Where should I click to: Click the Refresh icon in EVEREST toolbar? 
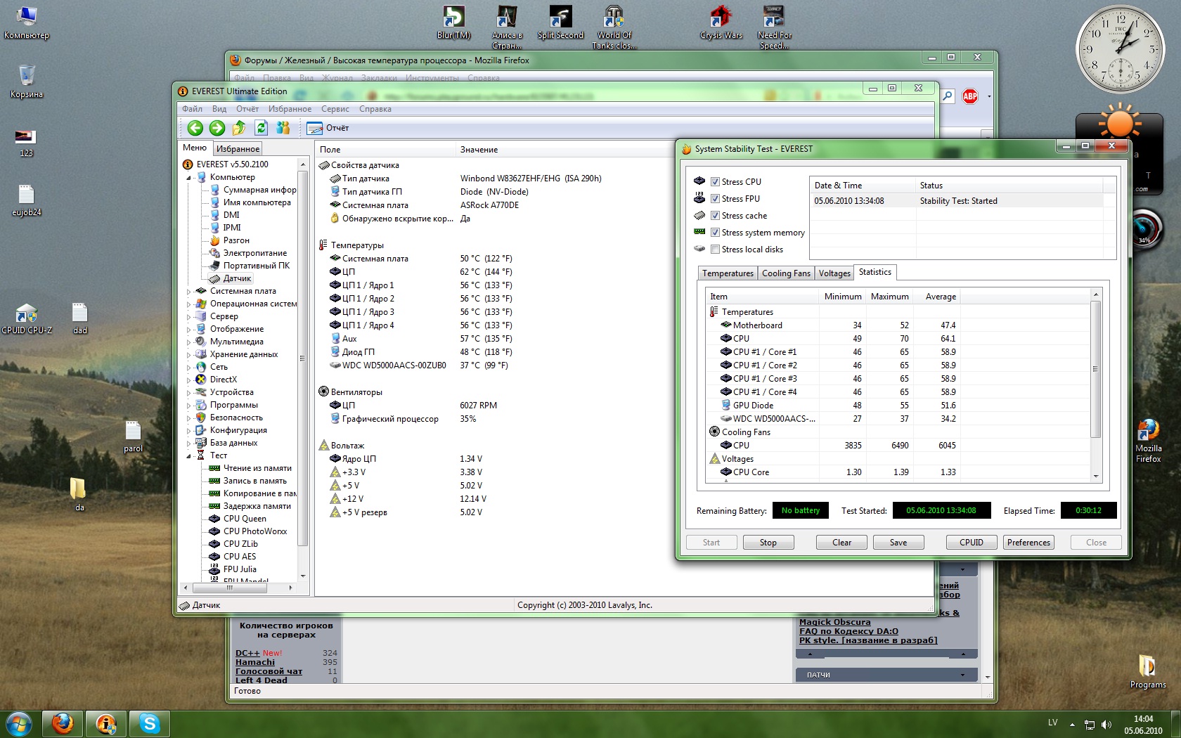click(x=261, y=128)
